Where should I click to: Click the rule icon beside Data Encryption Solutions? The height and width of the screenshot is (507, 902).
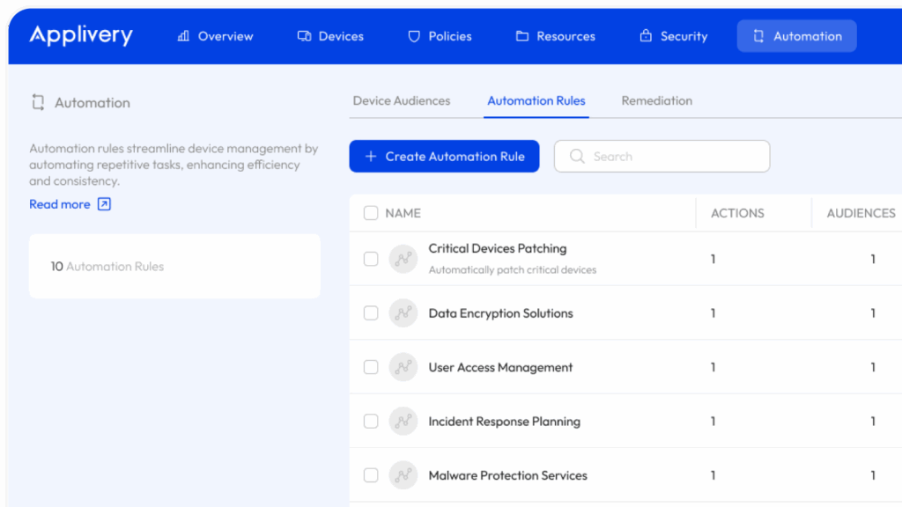point(403,313)
